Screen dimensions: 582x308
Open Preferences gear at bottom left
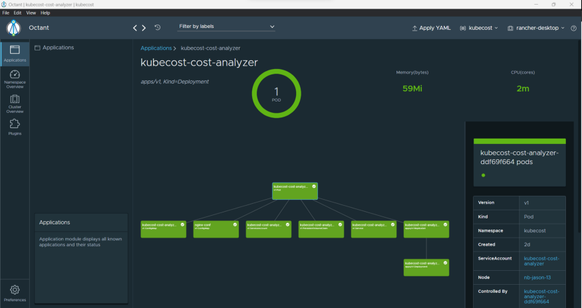[x=15, y=293]
